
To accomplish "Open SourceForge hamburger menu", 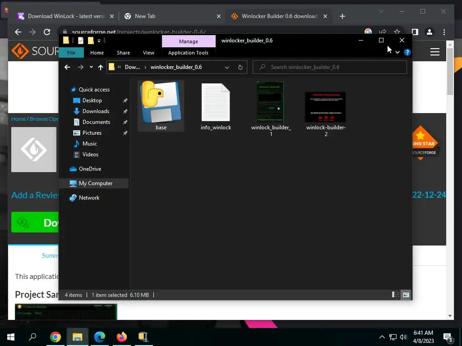I will coord(435,52).
